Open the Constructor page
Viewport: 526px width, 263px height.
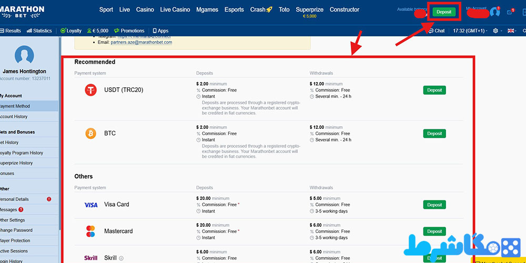(x=345, y=9)
